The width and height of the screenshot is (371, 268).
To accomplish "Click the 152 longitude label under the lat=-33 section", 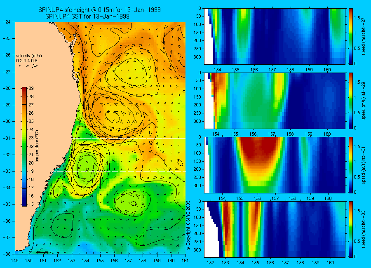I will coord(211,263).
